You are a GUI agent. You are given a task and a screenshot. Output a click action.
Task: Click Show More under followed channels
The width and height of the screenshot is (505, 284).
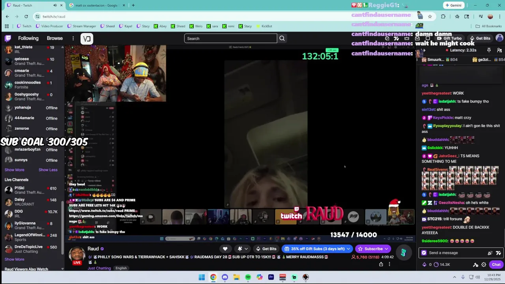pyautogui.click(x=14, y=170)
